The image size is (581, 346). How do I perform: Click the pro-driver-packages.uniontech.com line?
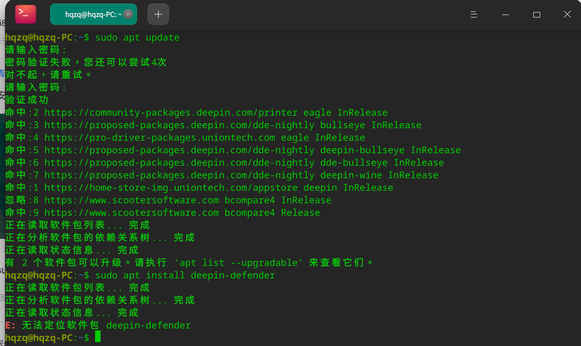click(185, 138)
